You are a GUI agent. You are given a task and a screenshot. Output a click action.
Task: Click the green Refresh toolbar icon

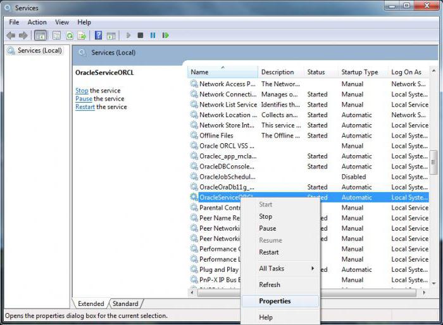[x=70, y=35]
